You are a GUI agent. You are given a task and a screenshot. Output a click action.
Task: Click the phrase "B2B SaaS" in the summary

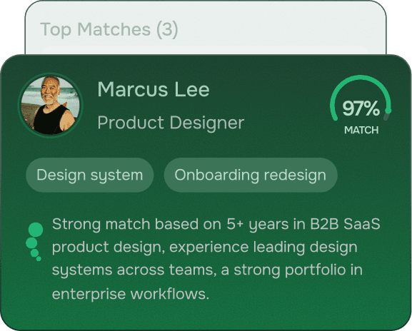(345, 224)
